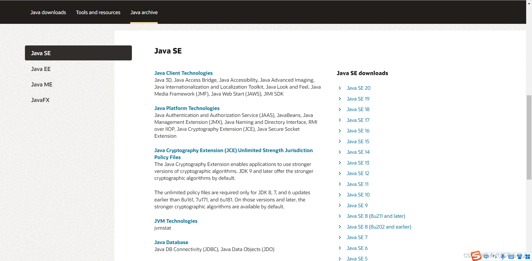Open the Java SE 18 download link
This screenshot has width=532, height=261.
click(x=358, y=109)
